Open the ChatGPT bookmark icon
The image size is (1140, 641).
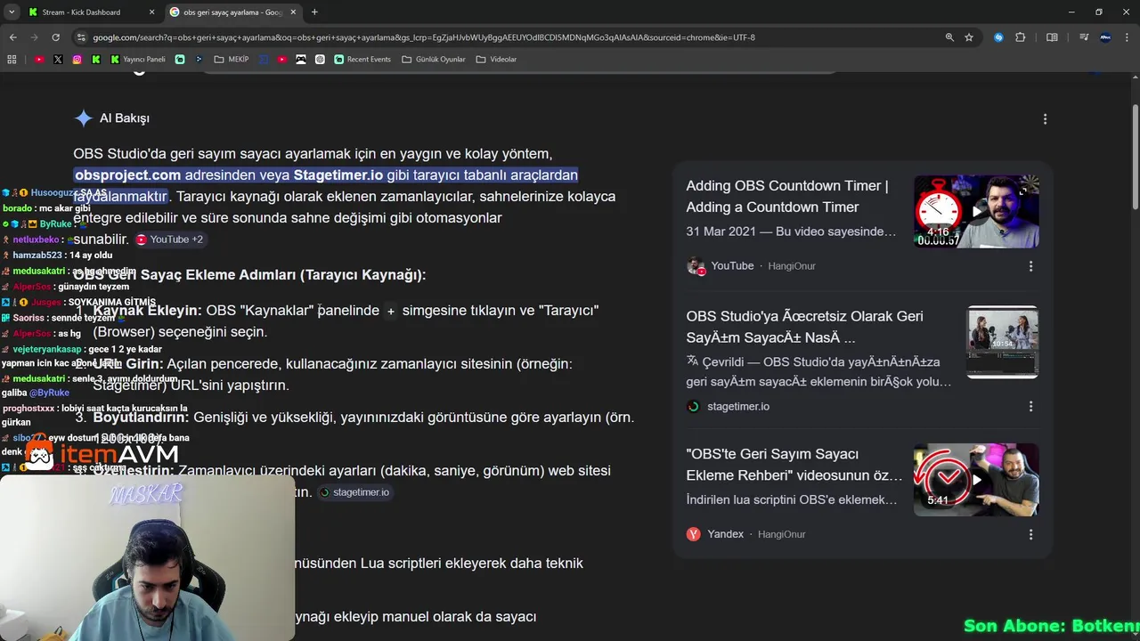click(x=320, y=60)
